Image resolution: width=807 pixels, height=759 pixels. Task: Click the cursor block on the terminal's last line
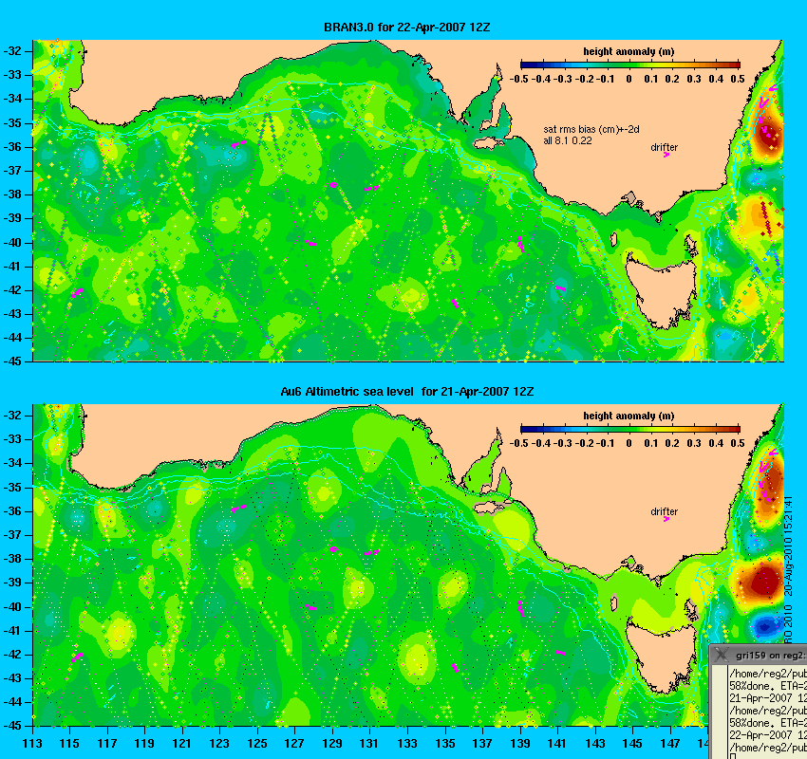[x=732, y=756]
